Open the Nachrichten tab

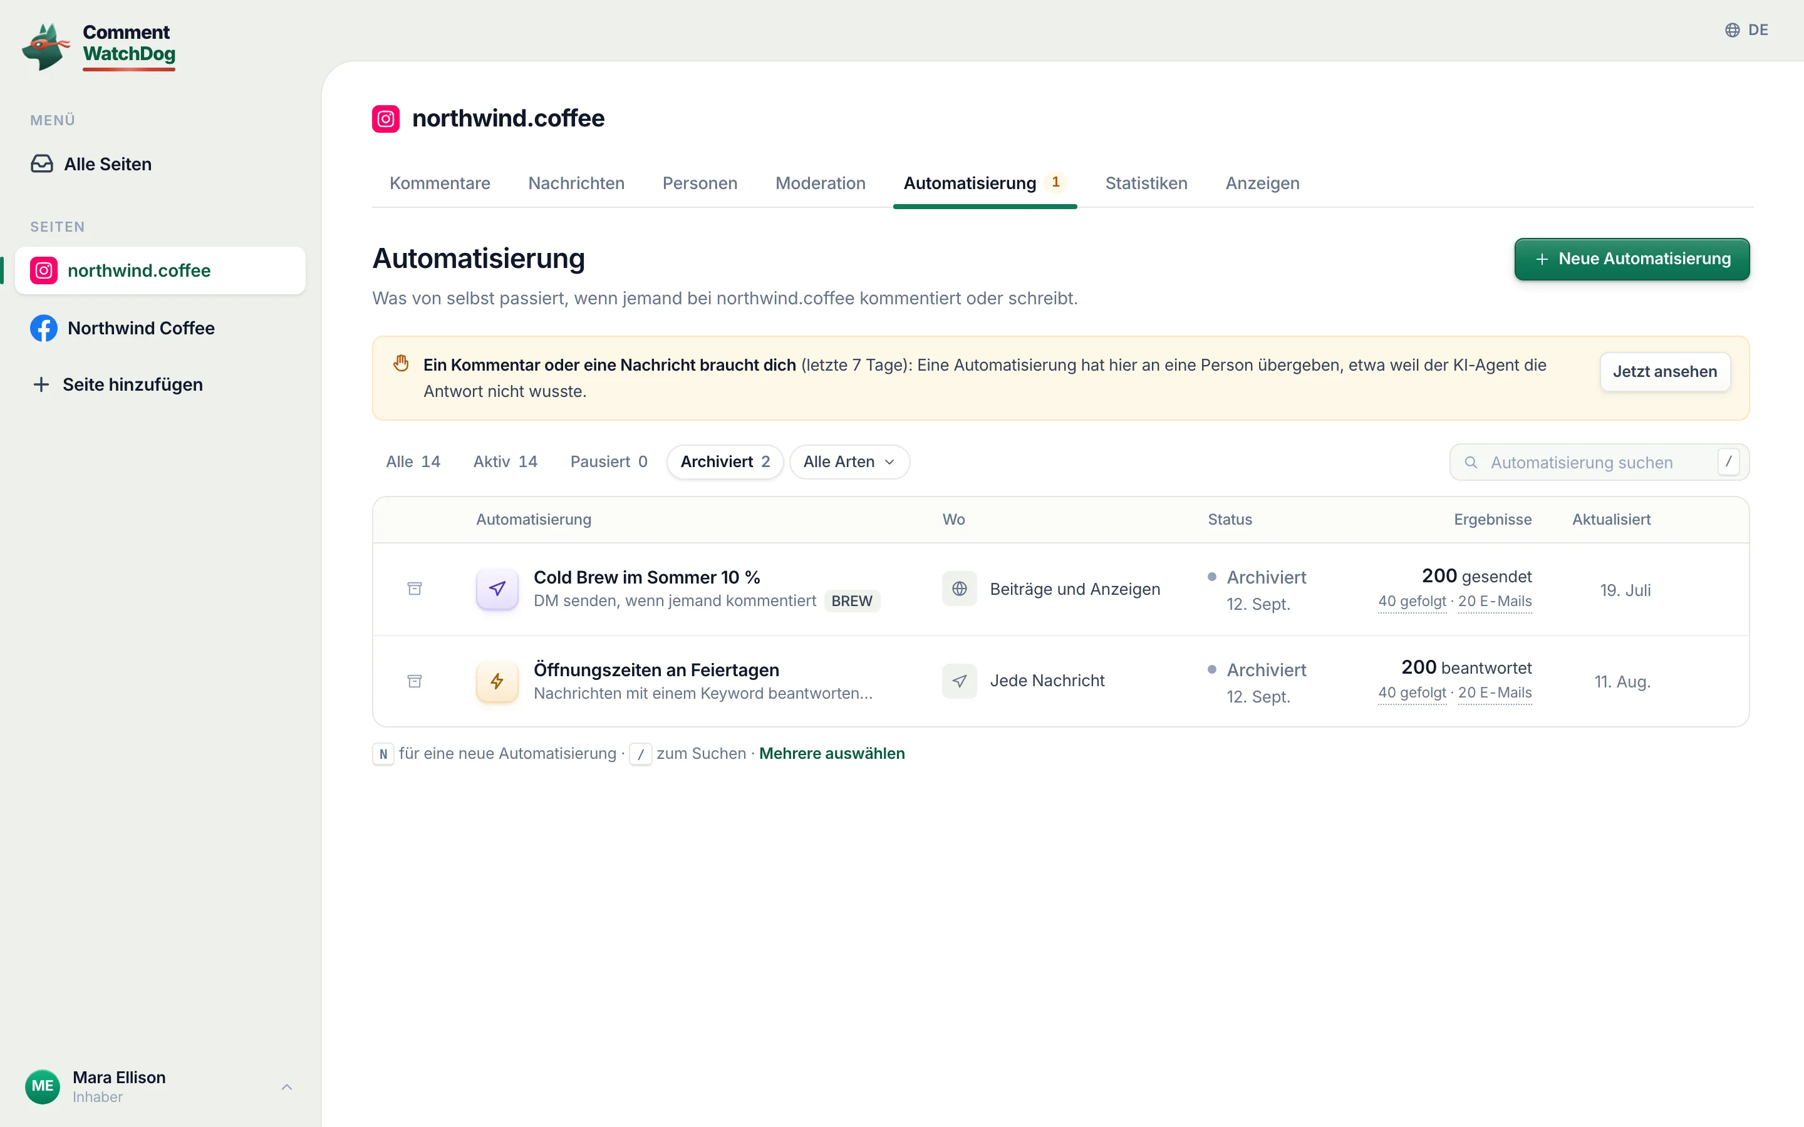click(576, 183)
